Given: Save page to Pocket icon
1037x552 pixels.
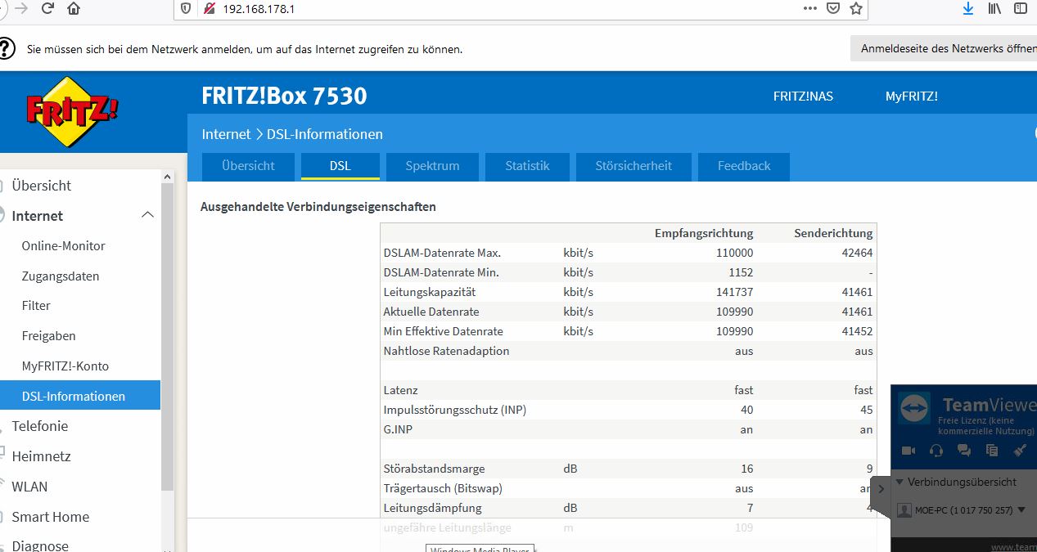Looking at the screenshot, I should (x=833, y=8).
